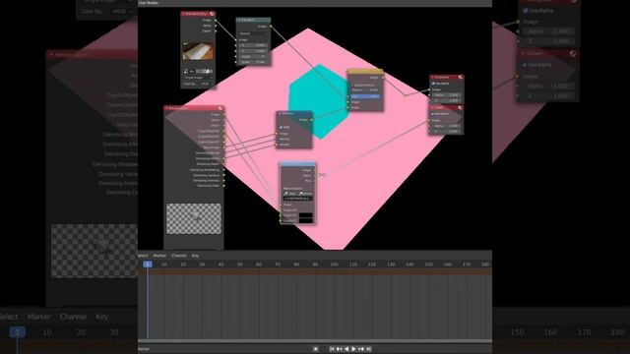The image size is (630, 354).
Task: Toggle Use Alpha in Viewer node
Action: [433, 114]
